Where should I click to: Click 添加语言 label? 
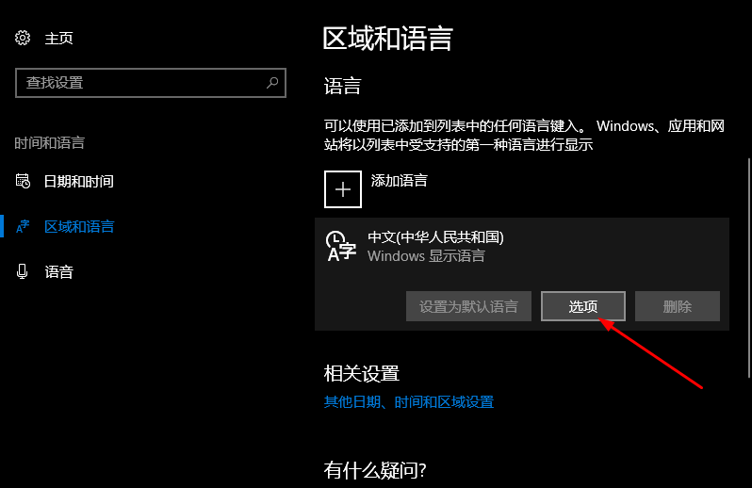click(x=399, y=181)
